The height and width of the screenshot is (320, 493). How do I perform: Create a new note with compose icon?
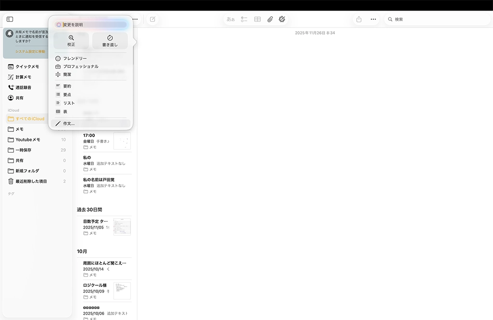(x=153, y=19)
